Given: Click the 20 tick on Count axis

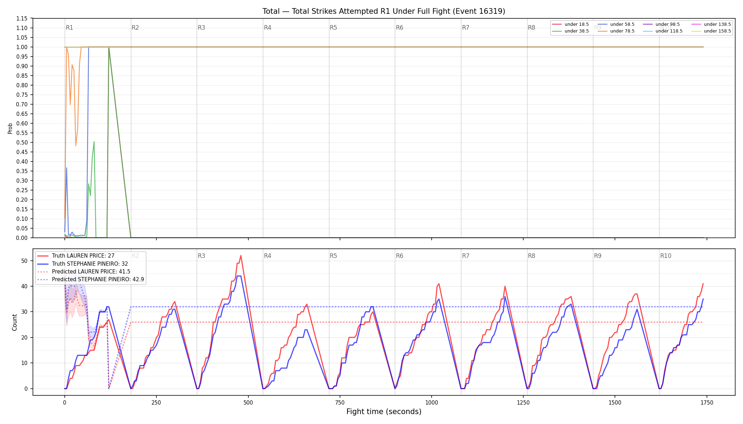Looking at the screenshot, I should click(x=24, y=337).
